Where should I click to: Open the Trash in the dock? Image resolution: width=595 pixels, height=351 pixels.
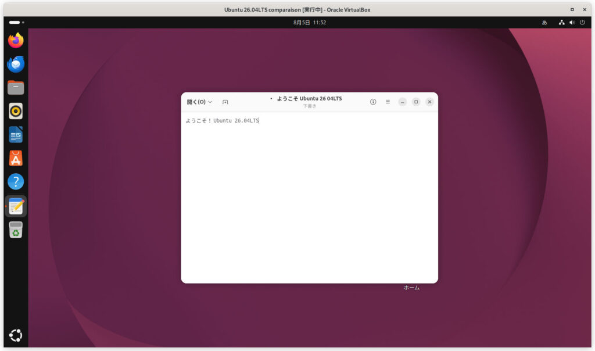[16, 230]
